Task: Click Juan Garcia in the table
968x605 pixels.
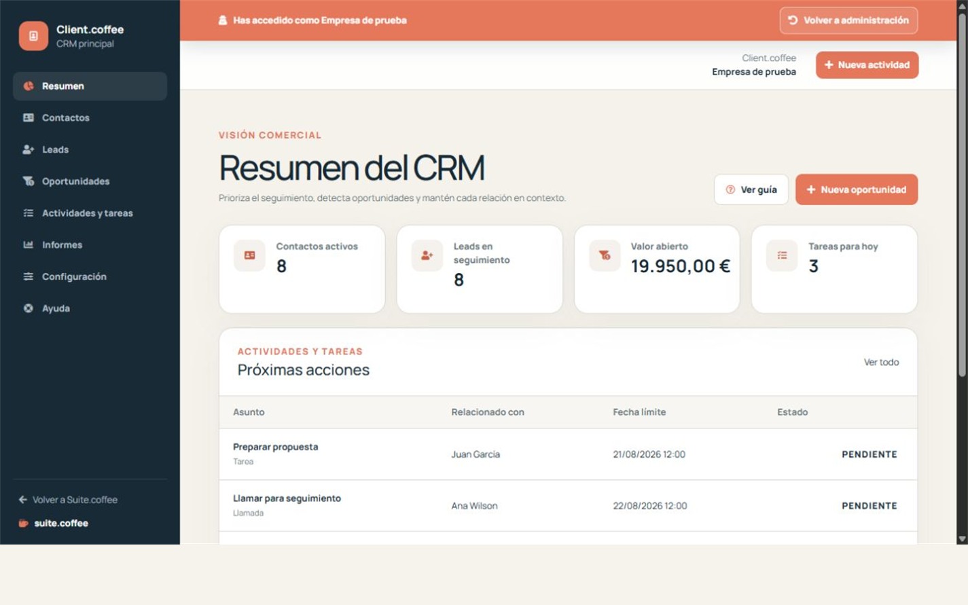Action: coord(476,454)
